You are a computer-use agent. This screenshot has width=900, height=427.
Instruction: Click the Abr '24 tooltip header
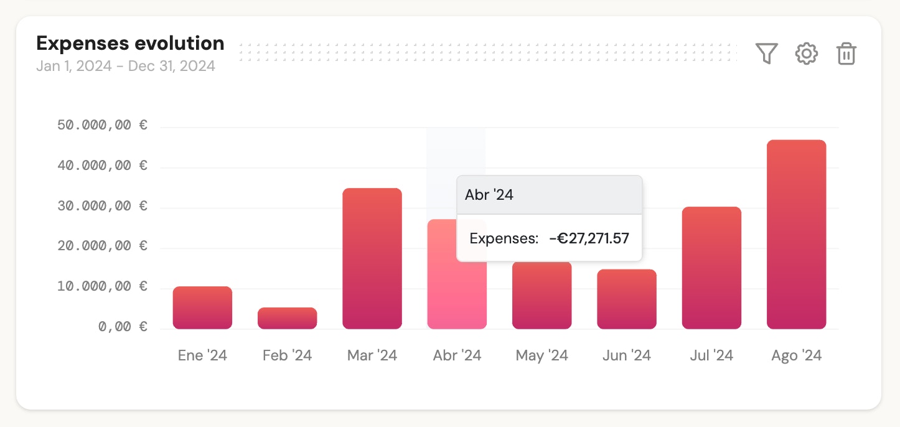pyautogui.click(x=489, y=194)
